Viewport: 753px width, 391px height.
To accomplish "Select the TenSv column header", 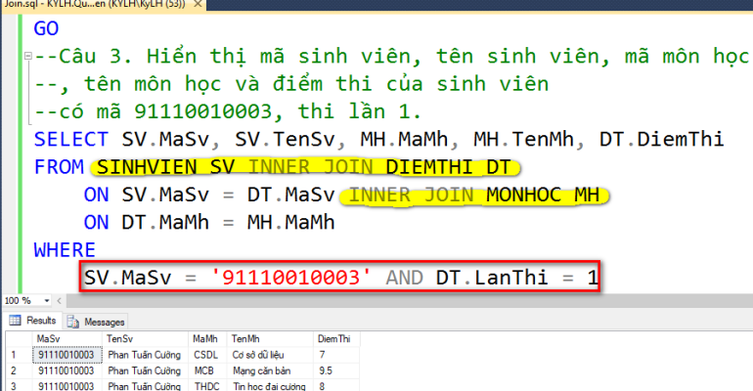I will [x=145, y=339].
